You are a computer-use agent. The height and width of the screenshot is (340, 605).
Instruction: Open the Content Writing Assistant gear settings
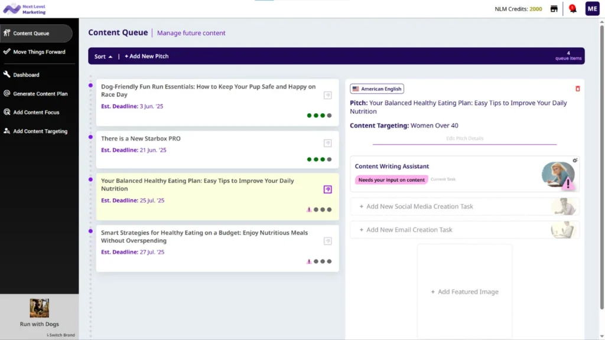(x=575, y=161)
